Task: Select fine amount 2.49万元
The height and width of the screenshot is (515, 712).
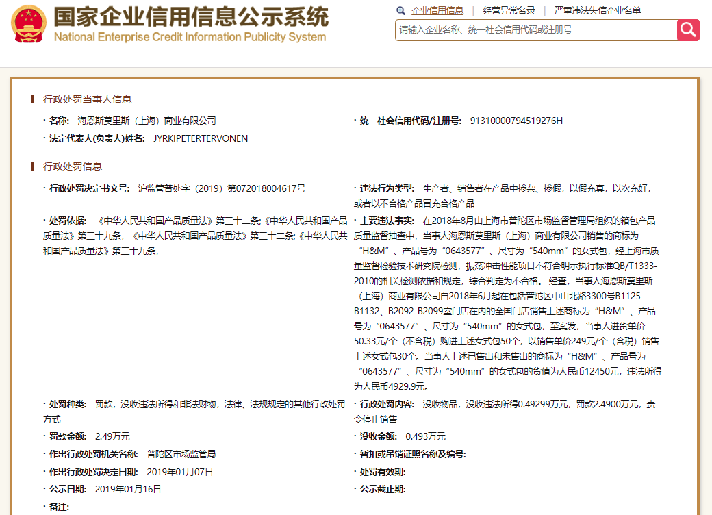Action: (x=112, y=436)
